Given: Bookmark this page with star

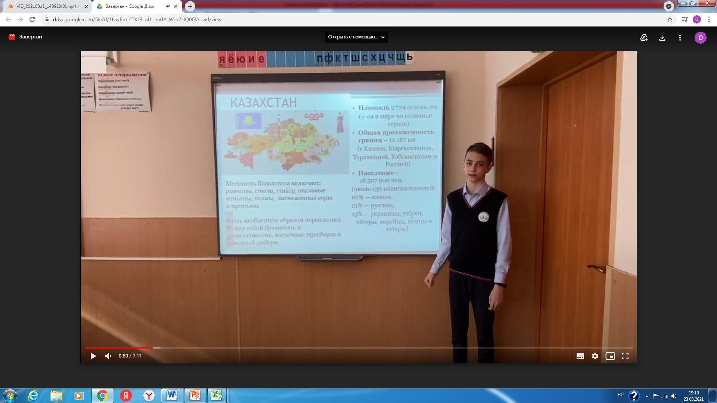Looking at the screenshot, I should (x=670, y=19).
